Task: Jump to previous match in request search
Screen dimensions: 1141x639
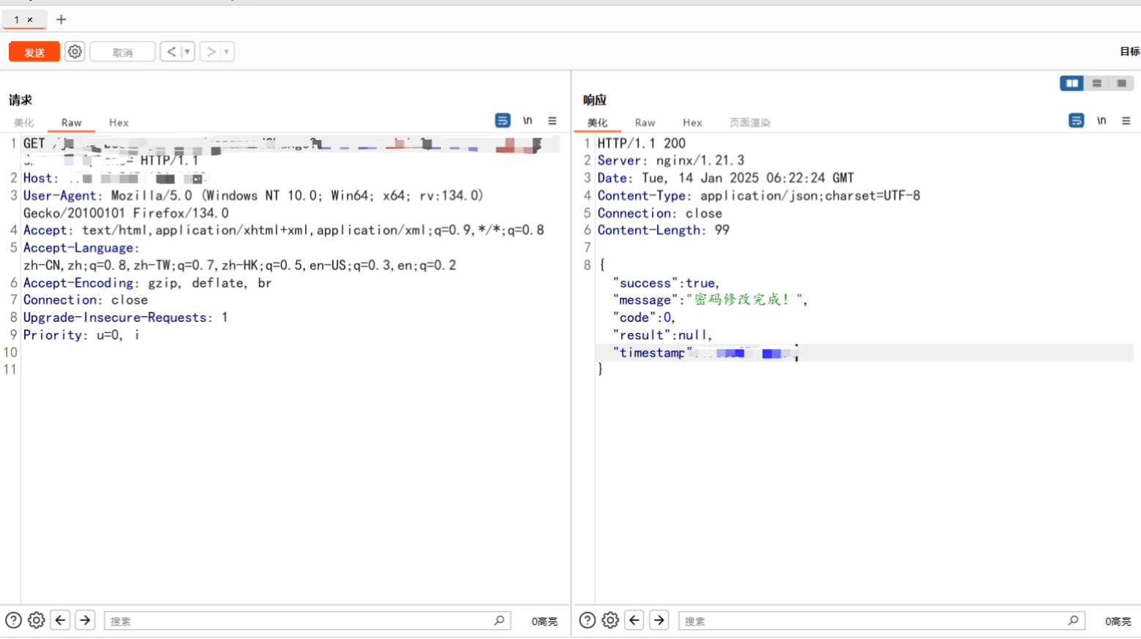Action: (61, 621)
